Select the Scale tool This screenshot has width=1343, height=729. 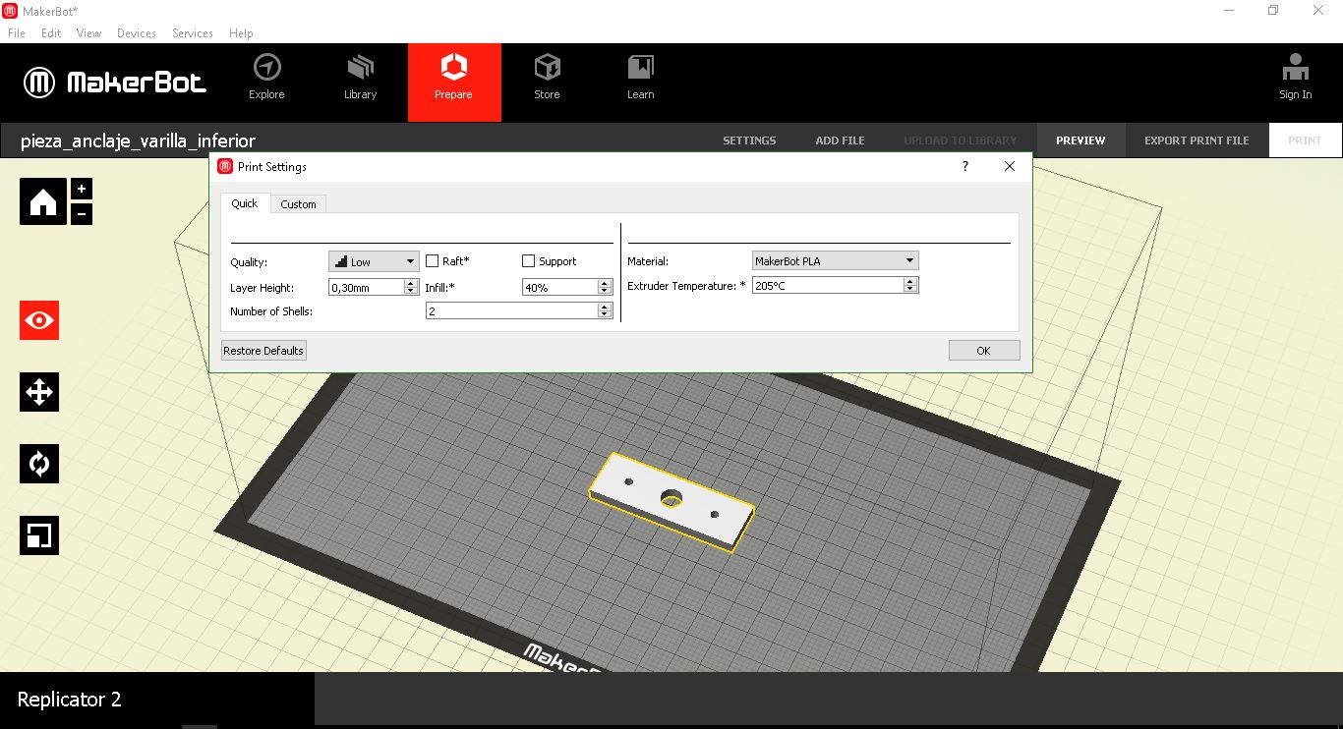click(x=39, y=535)
